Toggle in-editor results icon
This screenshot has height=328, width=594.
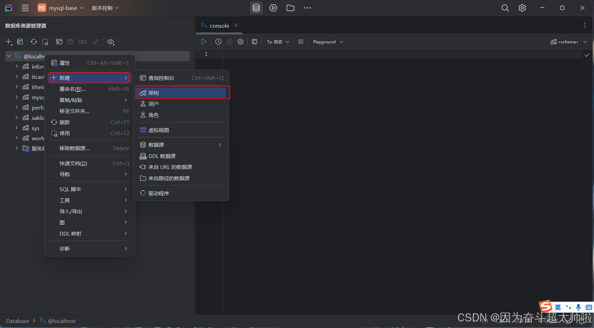click(x=255, y=42)
